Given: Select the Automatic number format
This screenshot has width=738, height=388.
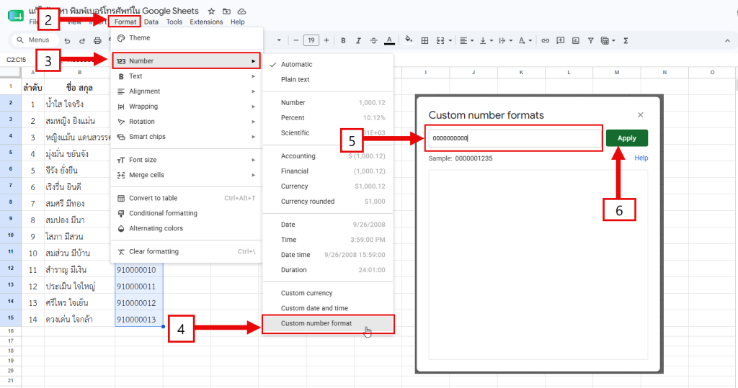Looking at the screenshot, I should pyautogui.click(x=328, y=65).
